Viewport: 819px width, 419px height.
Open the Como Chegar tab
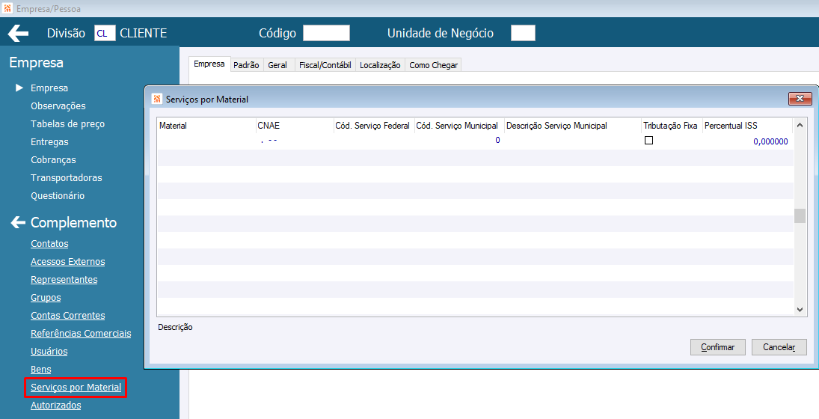pyautogui.click(x=434, y=65)
